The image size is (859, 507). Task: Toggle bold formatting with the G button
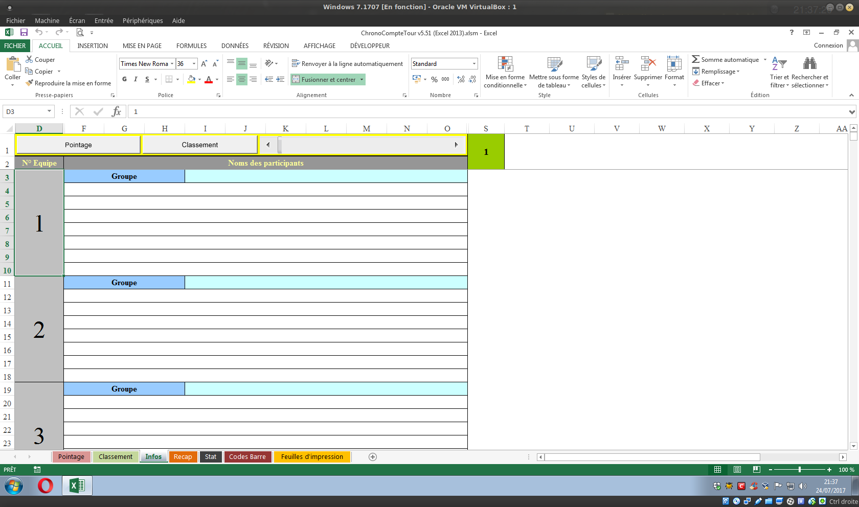coord(124,79)
